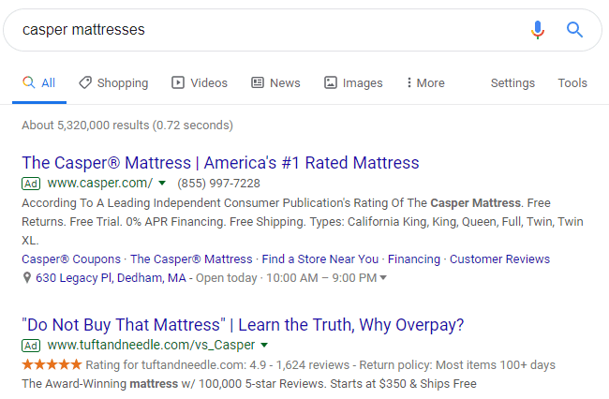Select the All search tab
Image resolution: width=609 pixels, height=399 pixels.
pos(39,83)
